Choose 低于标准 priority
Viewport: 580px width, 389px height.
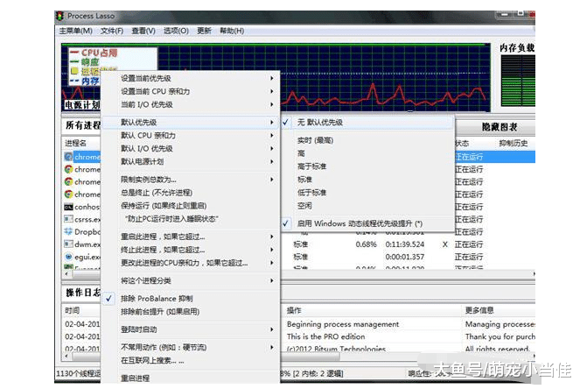[367, 193]
